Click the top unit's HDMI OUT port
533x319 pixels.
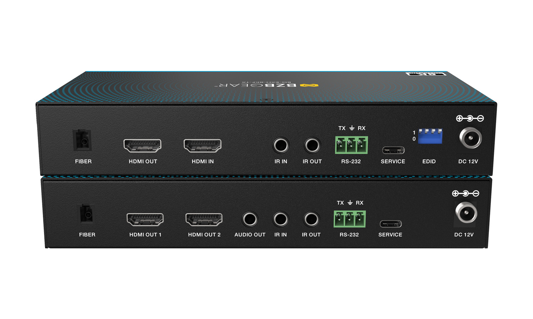coord(142,146)
